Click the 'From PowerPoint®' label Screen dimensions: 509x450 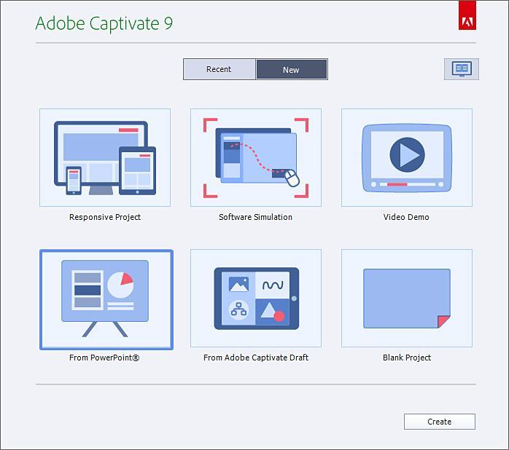pyautogui.click(x=104, y=358)
